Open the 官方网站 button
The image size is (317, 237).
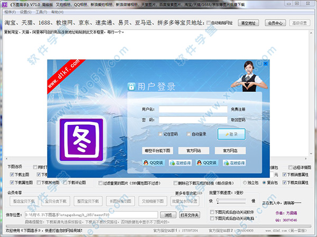point(194,151)
